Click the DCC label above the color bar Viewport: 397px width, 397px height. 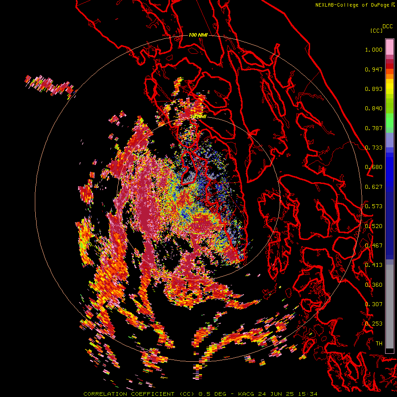click(x=388, y=26)
